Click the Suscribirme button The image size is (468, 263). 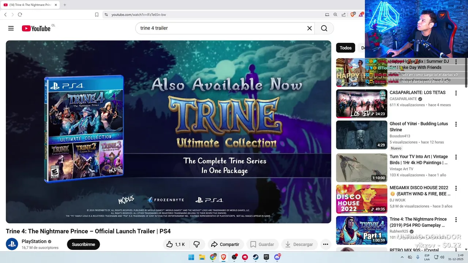coord(83,244)
